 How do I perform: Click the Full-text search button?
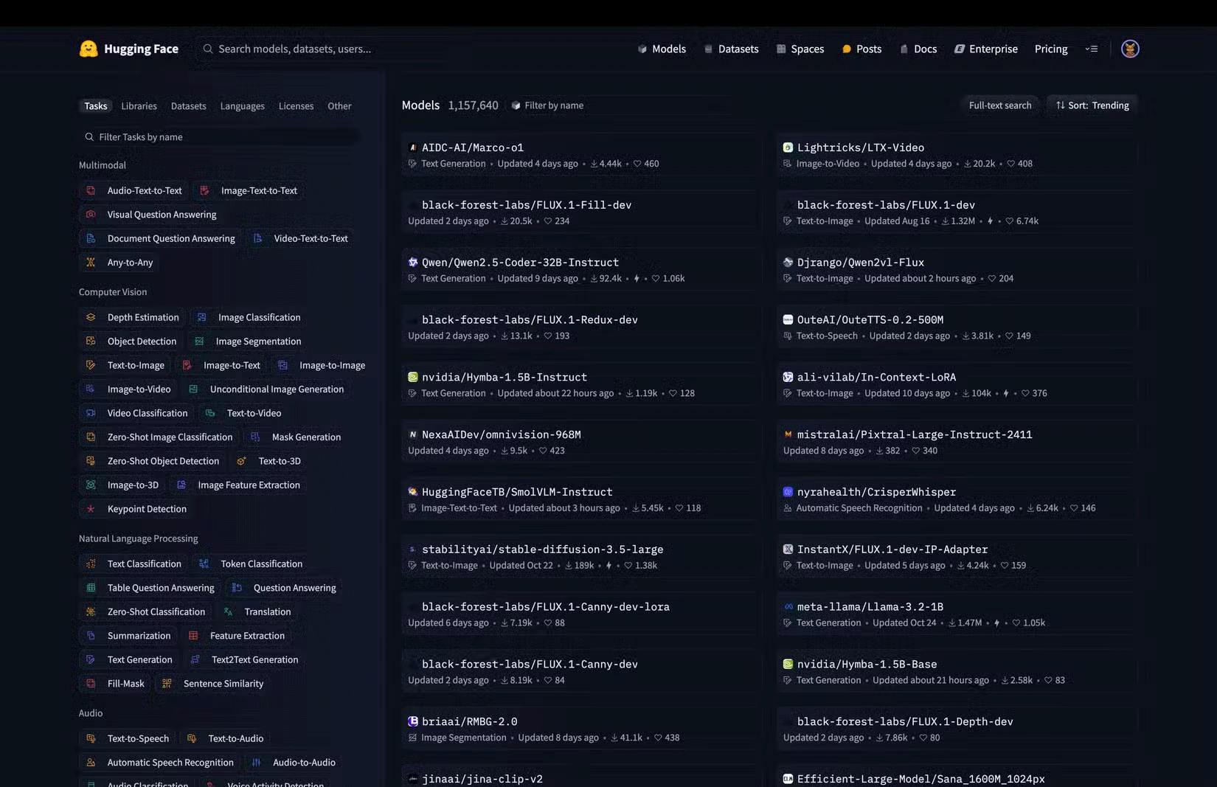[x=999, y=105]
